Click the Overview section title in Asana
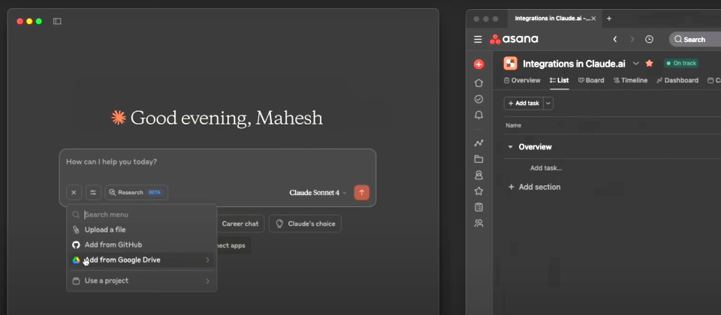Screen dimensions: 721x315 coord(535,147)
